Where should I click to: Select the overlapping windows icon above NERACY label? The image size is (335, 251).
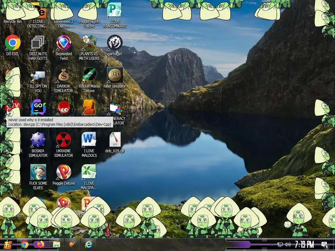(x=115, y=109)
